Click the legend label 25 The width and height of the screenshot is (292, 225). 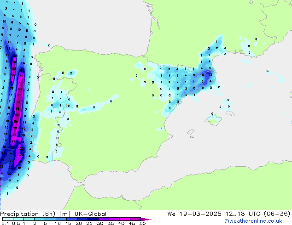click(89, 223)
